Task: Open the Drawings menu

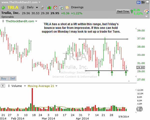Action: click(x=77, y=7)
